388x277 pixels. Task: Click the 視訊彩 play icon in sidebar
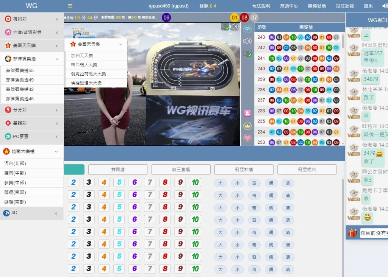(x=8, y=19)
